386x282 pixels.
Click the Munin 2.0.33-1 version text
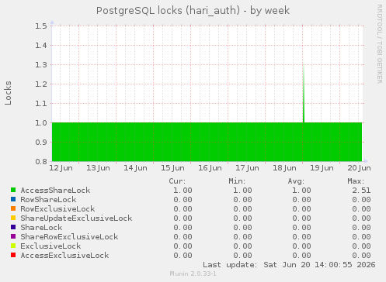[x=193, y=273]
